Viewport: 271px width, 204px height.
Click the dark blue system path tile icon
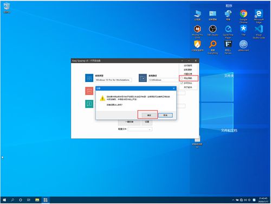coord(143,78)
